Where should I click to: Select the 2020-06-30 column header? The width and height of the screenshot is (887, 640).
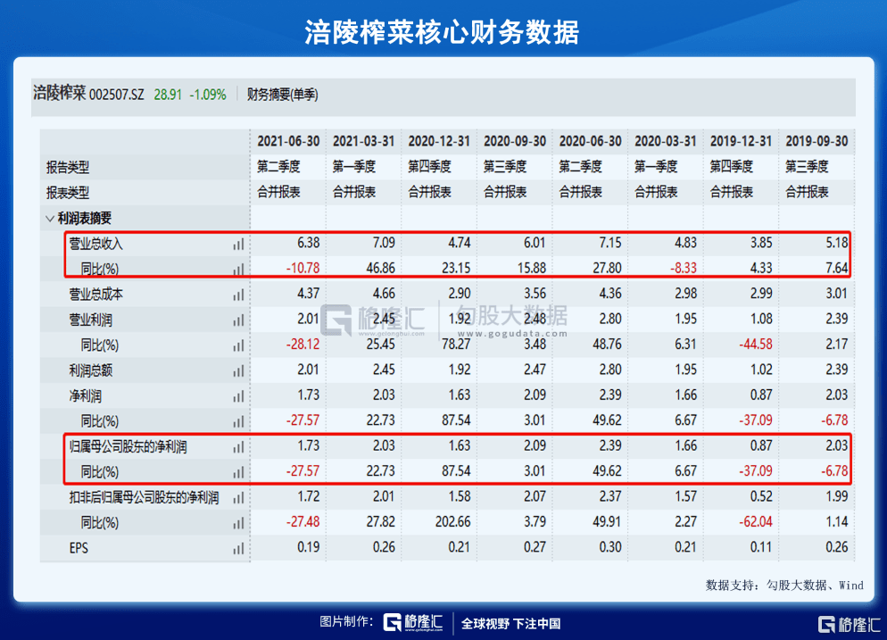pyautogui.click(x=590, y=141)
